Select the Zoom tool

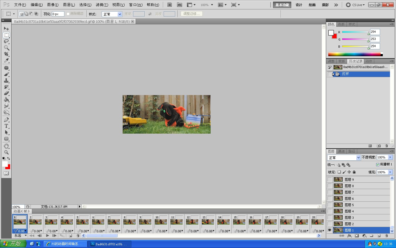click(x=6, y=152)
